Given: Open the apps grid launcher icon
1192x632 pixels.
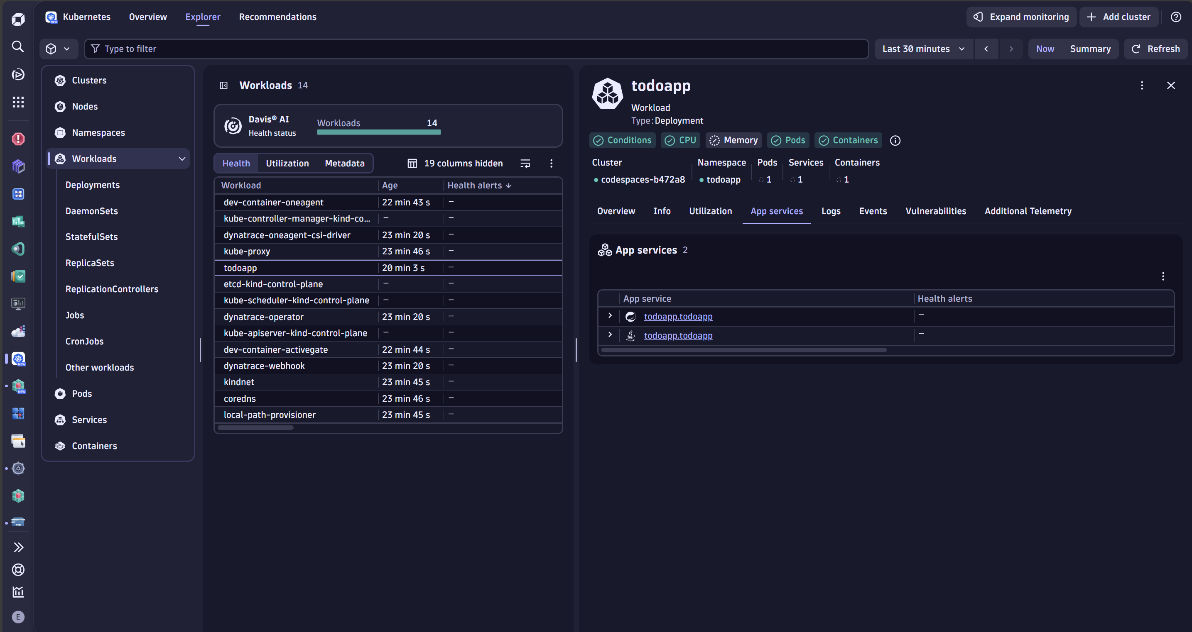Looking at the screenshot, I should [18, 102].
